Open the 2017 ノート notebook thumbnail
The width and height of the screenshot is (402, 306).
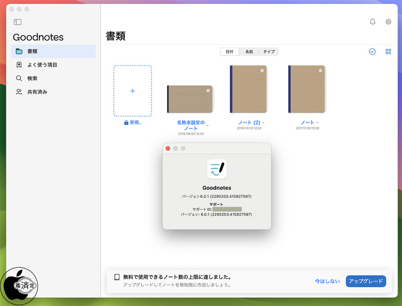[x=307, y=89]
